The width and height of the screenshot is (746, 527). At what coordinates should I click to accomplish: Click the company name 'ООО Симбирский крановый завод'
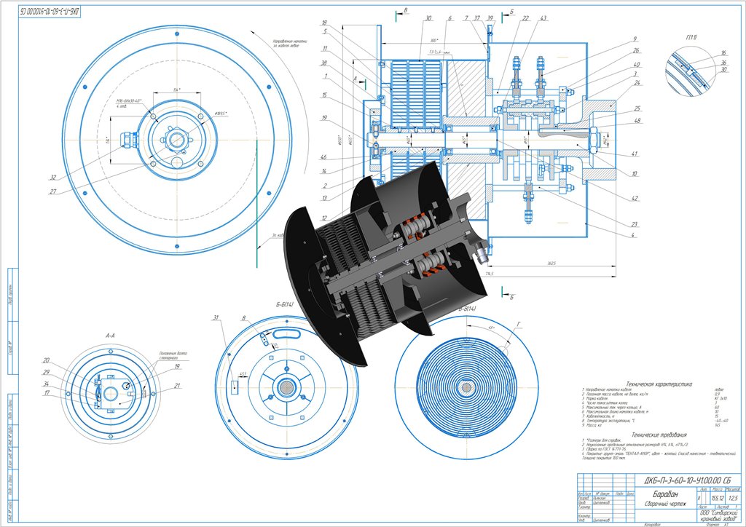[719, 516]
